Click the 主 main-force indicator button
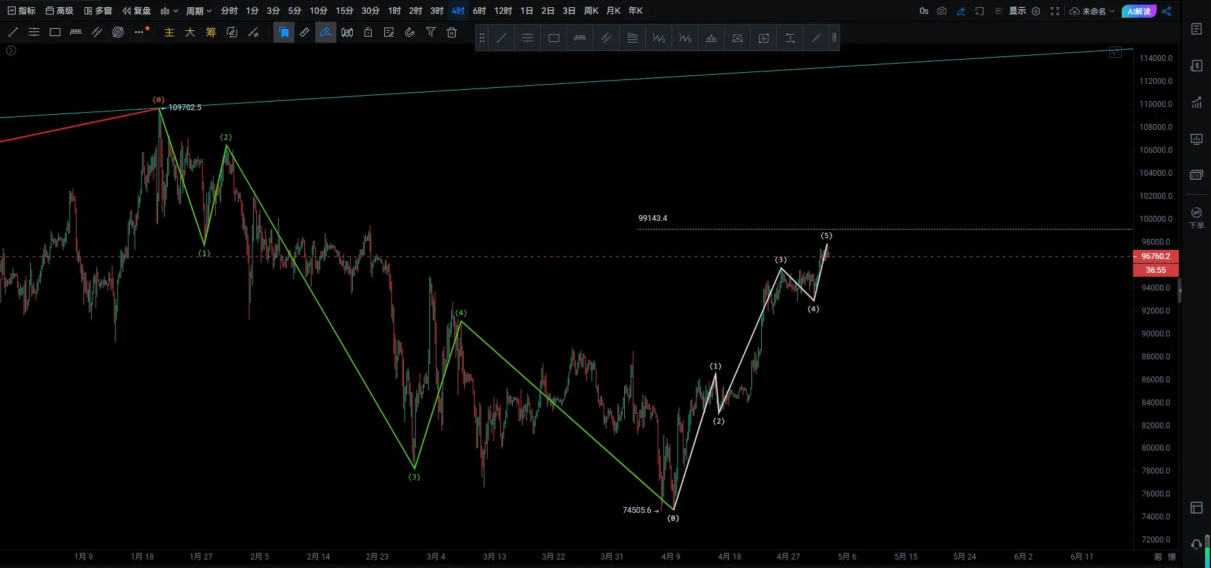The height and width of the screenshot is (568, 1211). point(169,32)
